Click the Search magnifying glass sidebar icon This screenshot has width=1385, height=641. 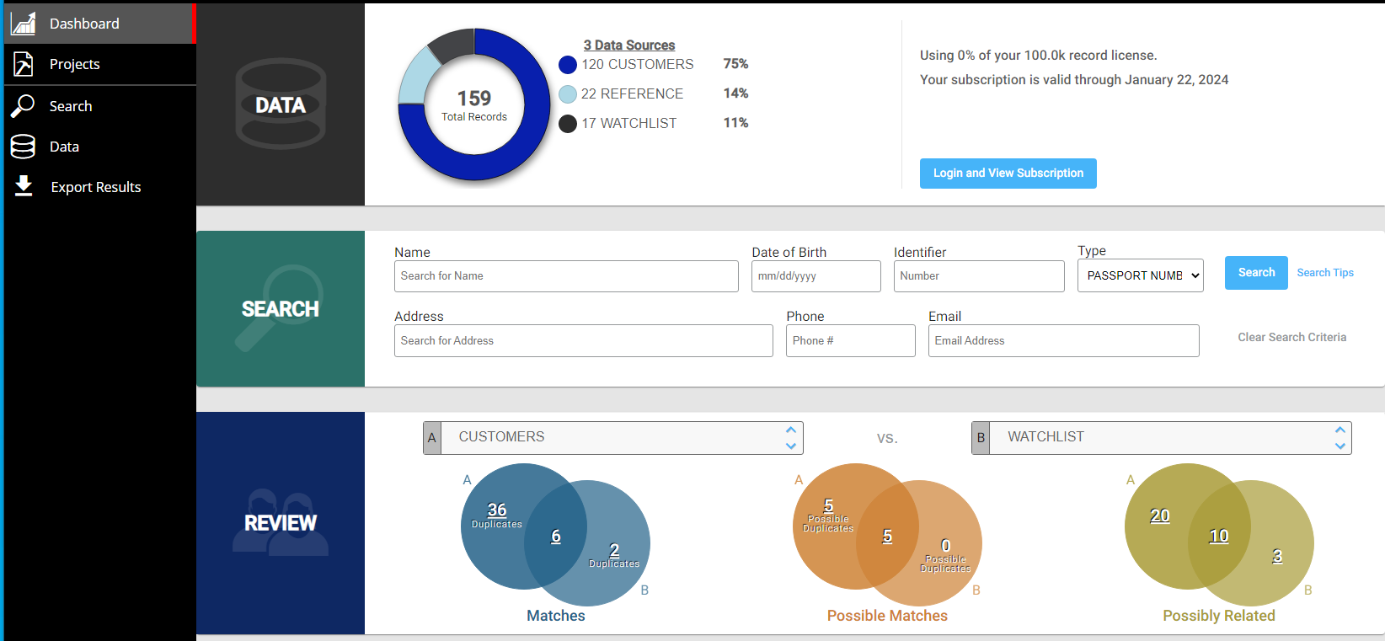(24, 106)
